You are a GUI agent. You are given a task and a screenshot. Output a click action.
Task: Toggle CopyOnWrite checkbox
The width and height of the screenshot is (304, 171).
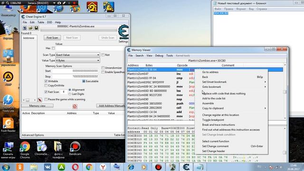pos(46,85)
